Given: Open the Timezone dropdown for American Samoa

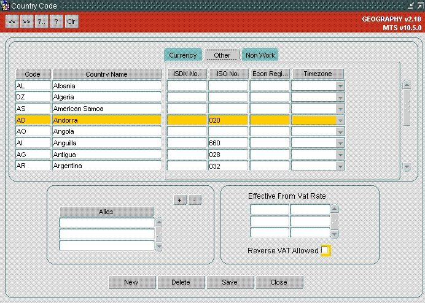Looking at the screenshot, I should pyautogui.click(x=340, y=109).
